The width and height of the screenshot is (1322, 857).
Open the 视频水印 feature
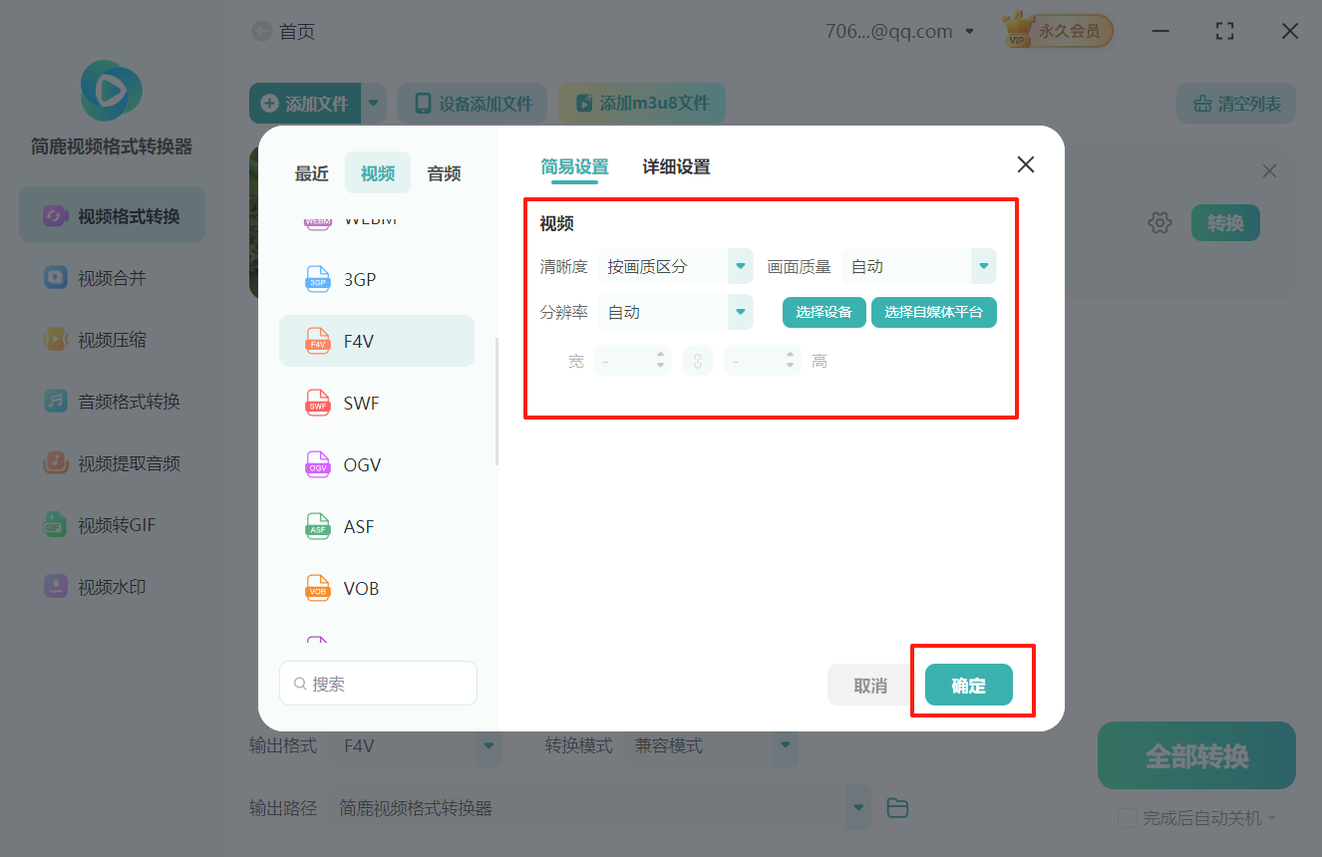coord(111,587)
